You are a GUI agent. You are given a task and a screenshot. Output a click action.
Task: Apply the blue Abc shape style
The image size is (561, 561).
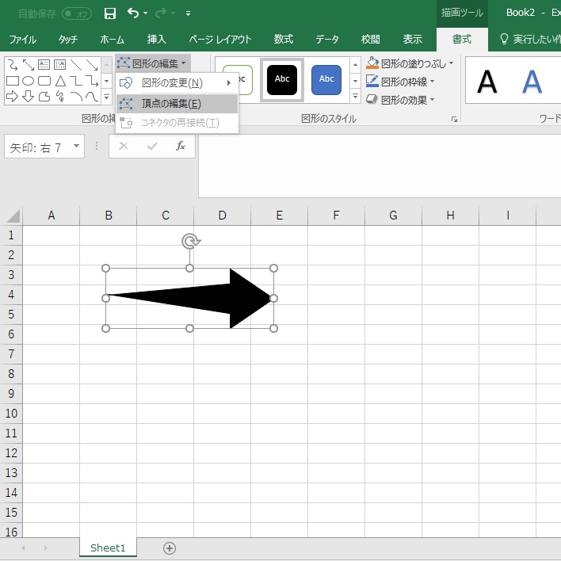pos(326,80)
